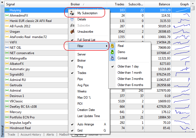Select the Real account filter icon

click(112, 46)
